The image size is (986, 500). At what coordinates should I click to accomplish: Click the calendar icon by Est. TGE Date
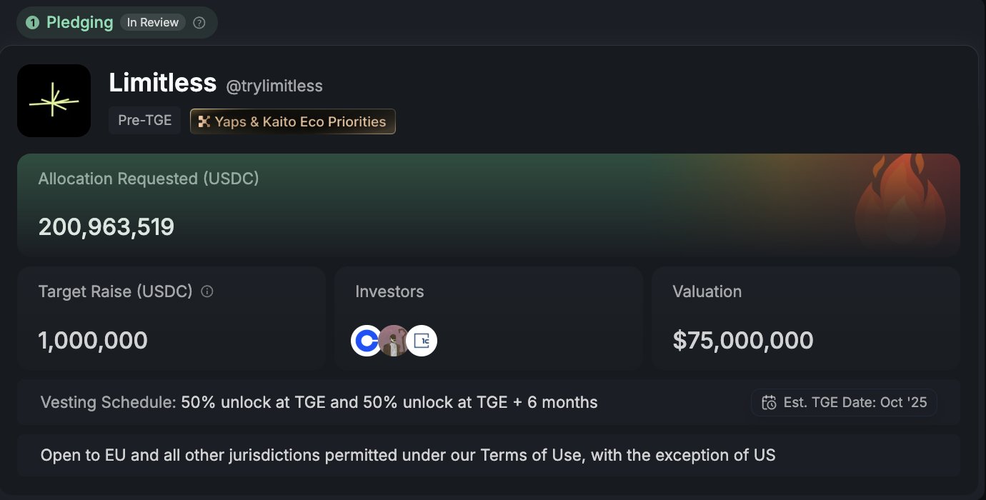769,403
